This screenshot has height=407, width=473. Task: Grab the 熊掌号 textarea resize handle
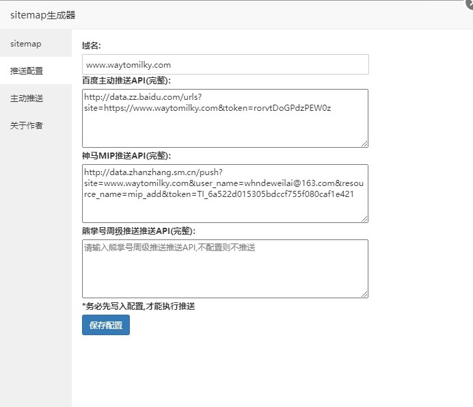pyautogui.click(x=364, y=294)
